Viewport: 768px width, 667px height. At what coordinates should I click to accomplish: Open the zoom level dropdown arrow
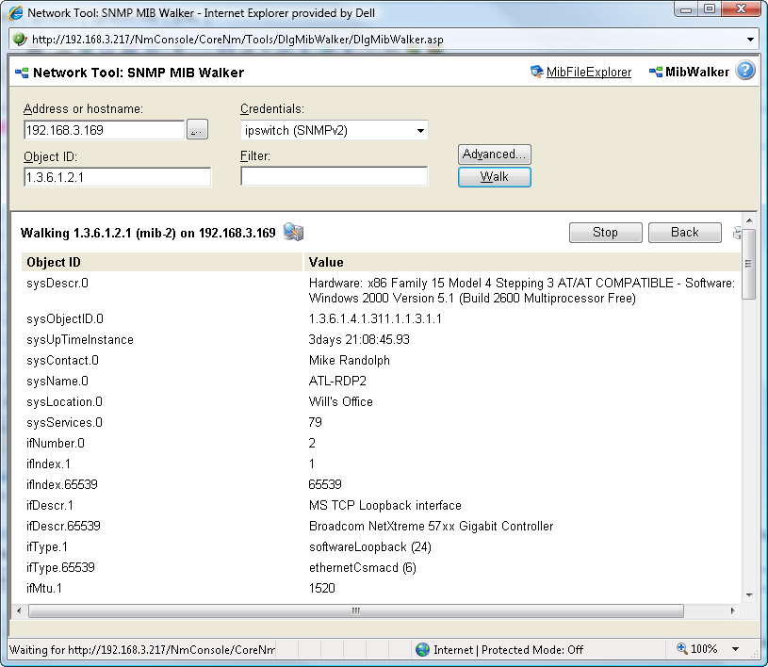click(735, 649)
